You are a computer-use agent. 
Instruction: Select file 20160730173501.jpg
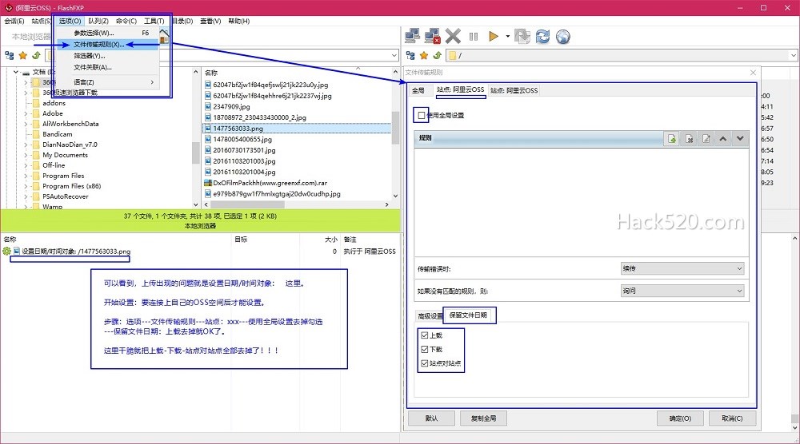[244, 150]
